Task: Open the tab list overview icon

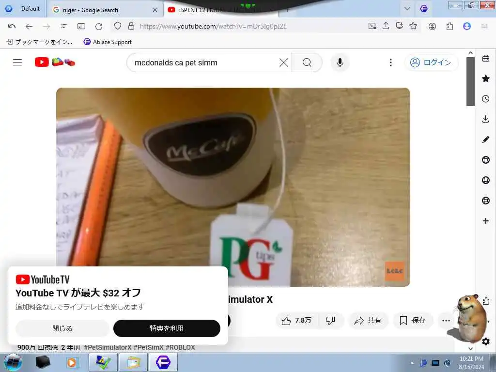Action: (x=64, y=26)
